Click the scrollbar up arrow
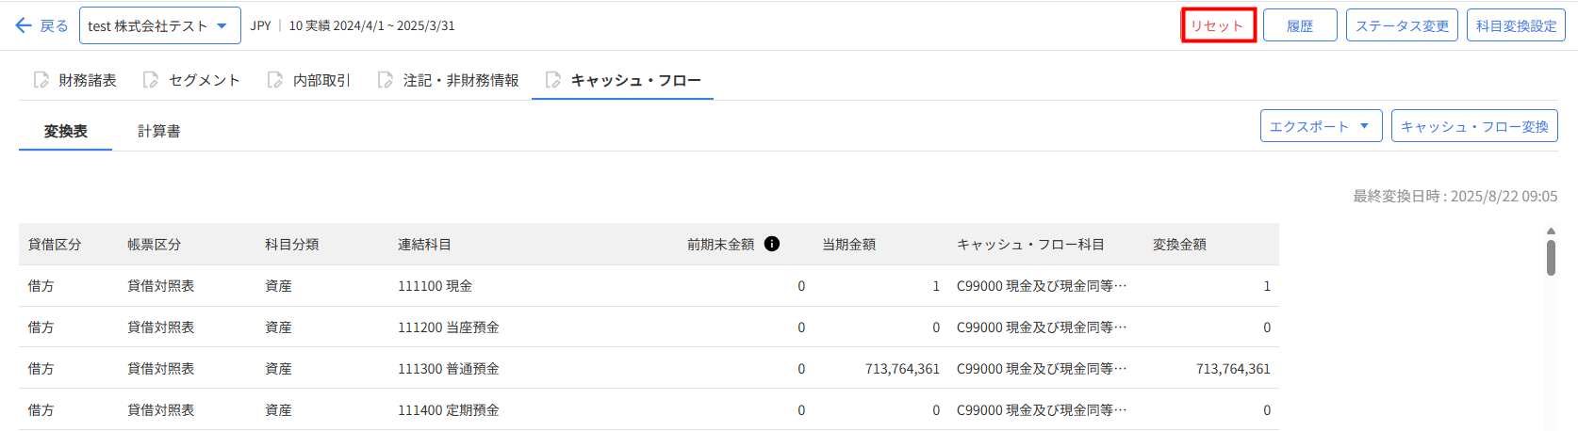This screenshot has width=1578, height=431. click(x=1551, y=231)
